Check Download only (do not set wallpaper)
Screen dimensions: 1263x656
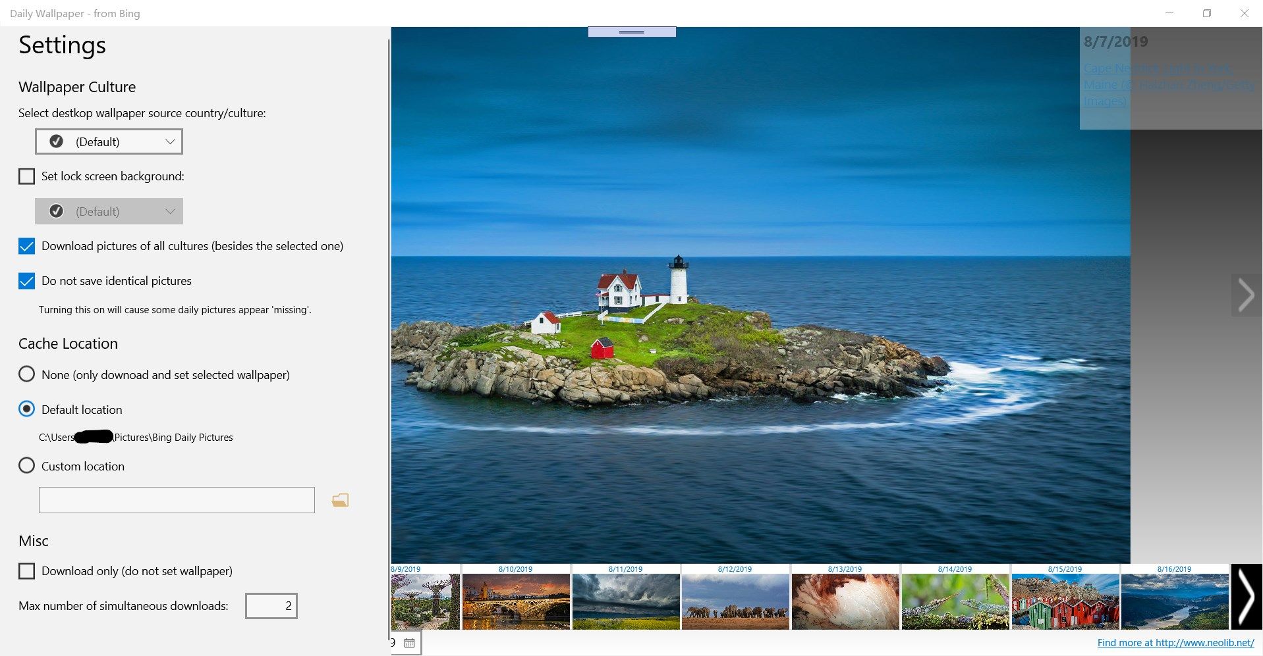click(x=26, y=571)
